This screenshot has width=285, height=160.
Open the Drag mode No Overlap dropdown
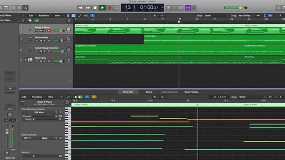(x=246, y=16)
